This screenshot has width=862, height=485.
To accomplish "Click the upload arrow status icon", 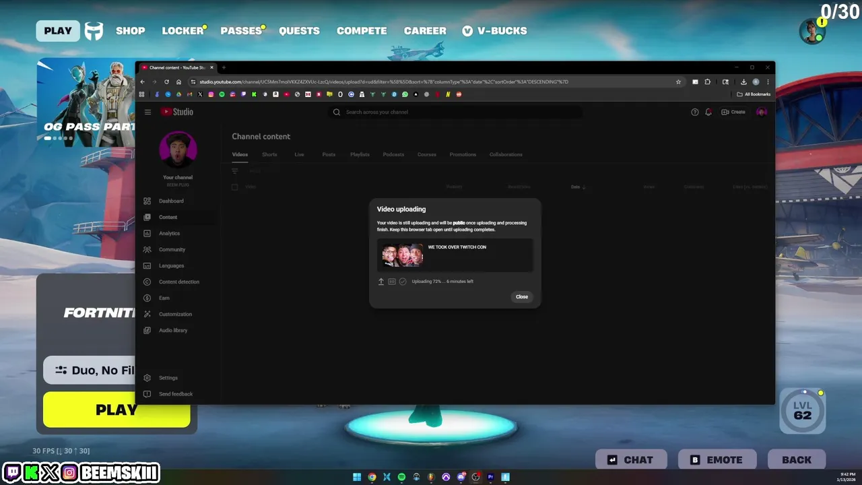I will tap(380, 282).
